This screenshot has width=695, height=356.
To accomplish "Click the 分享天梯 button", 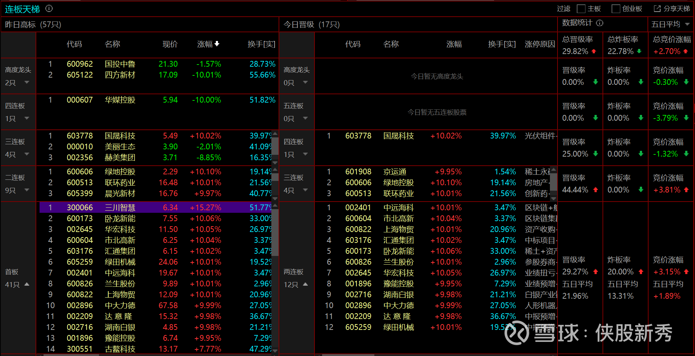I will tap(672, 8).
